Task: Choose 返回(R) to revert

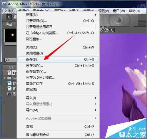Action: pyautogui.click(x=58, y=90)
